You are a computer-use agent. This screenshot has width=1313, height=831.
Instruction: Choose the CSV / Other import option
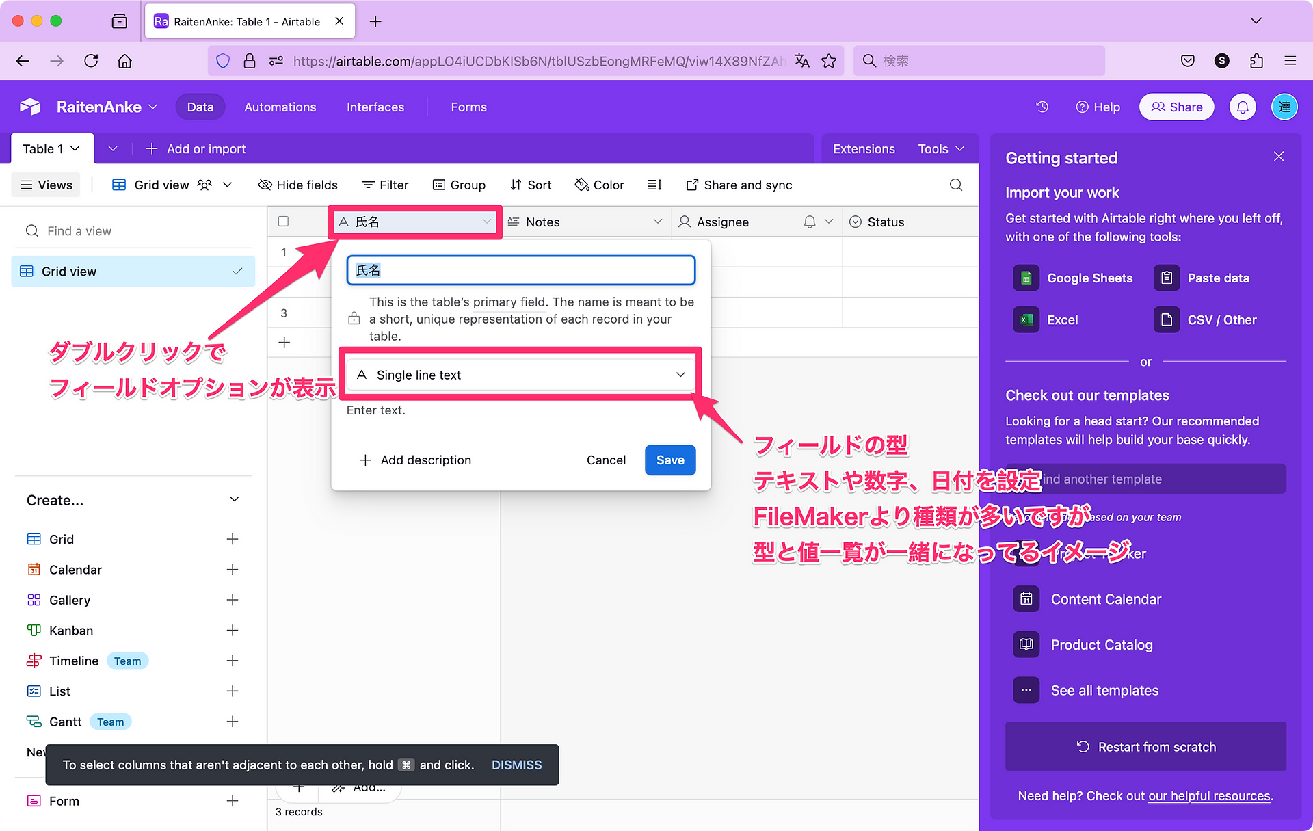click(x=1205, y=319)
